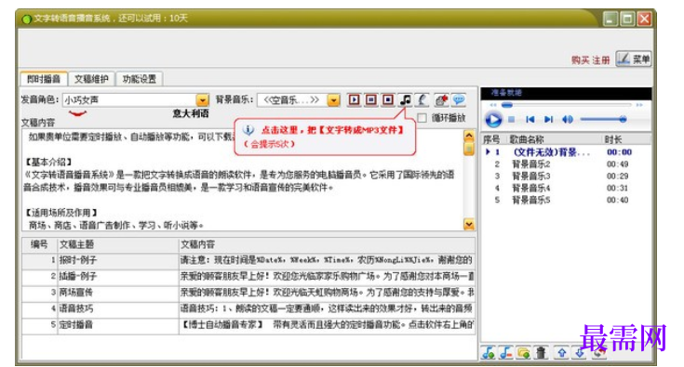Click the 时长 column header

click(626, 139)
